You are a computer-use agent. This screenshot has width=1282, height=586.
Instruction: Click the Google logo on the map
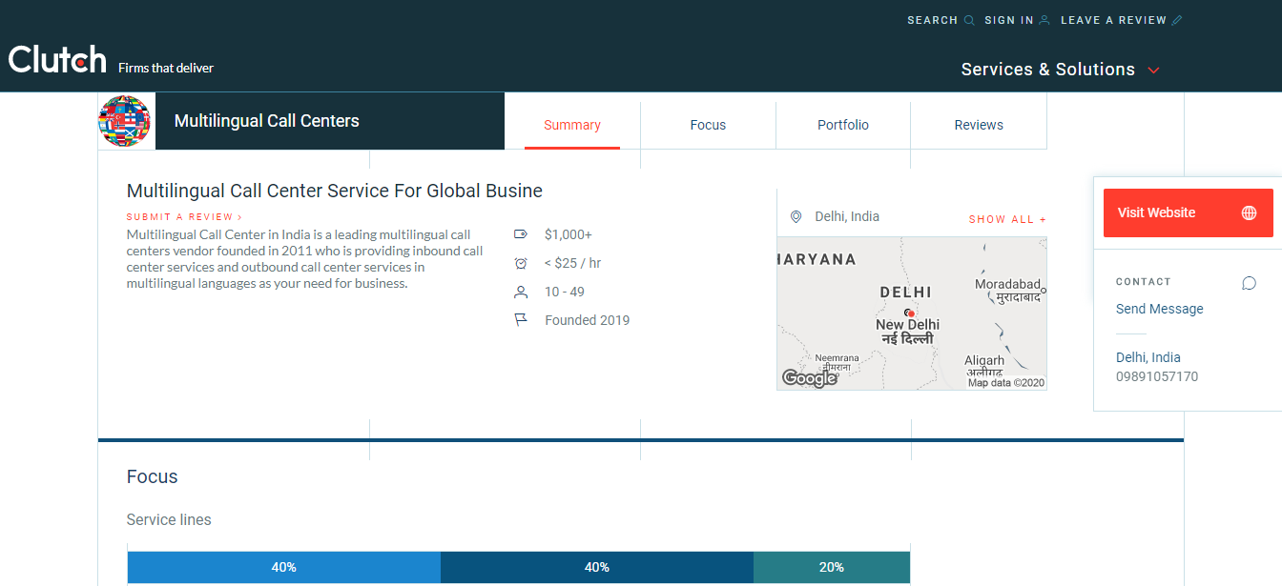pyautogui.click(x=809, y=378)
